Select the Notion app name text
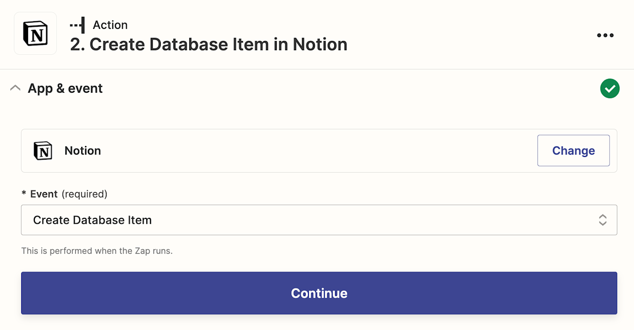 point(82,151)
